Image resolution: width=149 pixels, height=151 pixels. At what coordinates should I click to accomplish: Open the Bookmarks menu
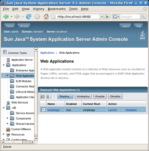(57, 9)
